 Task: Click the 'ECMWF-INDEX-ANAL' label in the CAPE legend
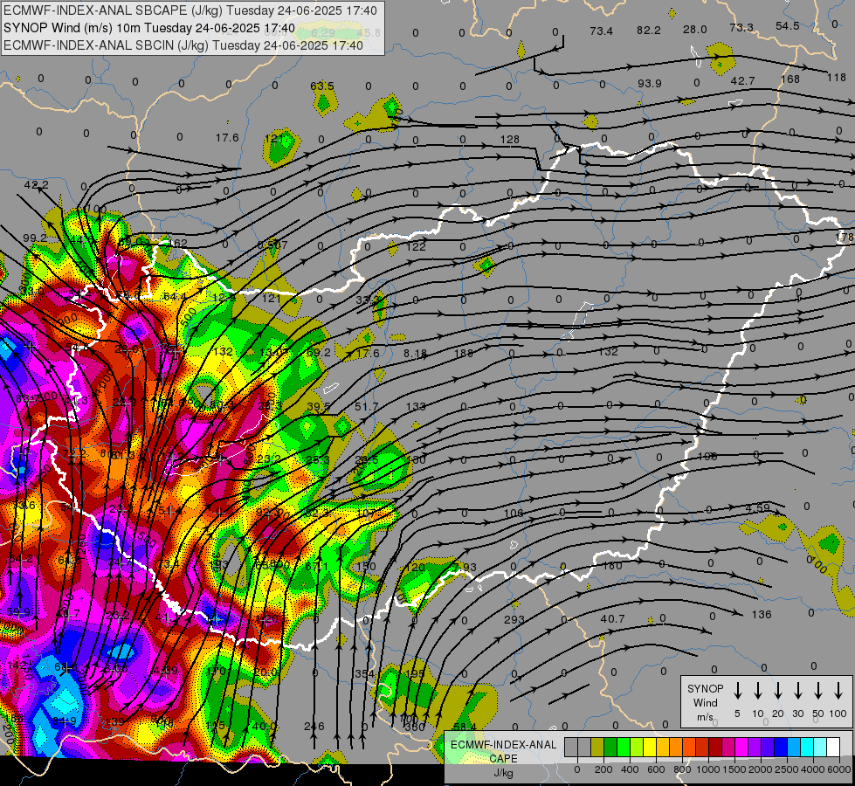pos(503,745)
